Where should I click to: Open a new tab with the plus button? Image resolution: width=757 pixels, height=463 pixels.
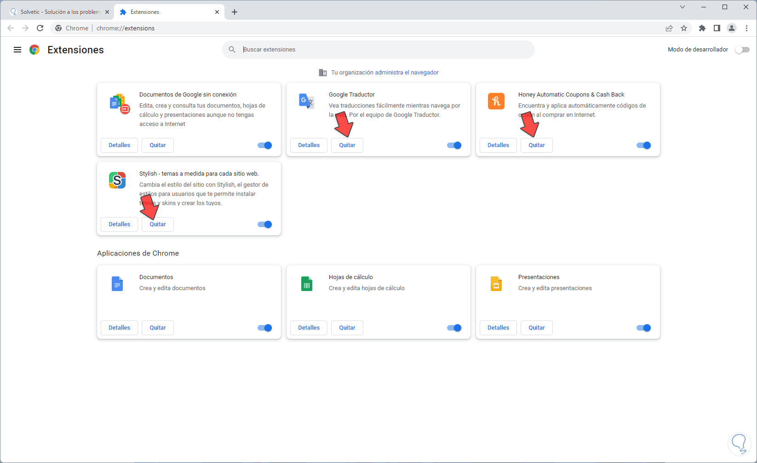[x=235, y=12]
